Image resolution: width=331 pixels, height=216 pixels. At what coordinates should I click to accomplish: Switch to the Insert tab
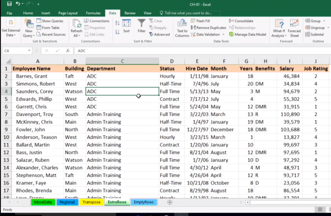click(45, 13)
